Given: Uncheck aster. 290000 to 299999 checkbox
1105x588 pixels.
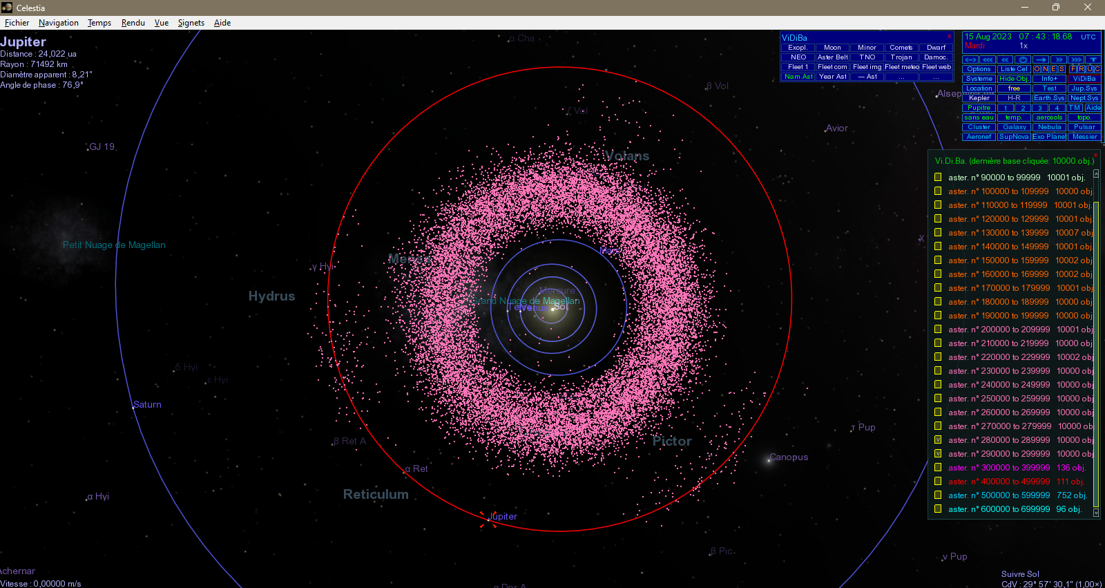Looking at the screenshot, I should [x=938, y=454].
